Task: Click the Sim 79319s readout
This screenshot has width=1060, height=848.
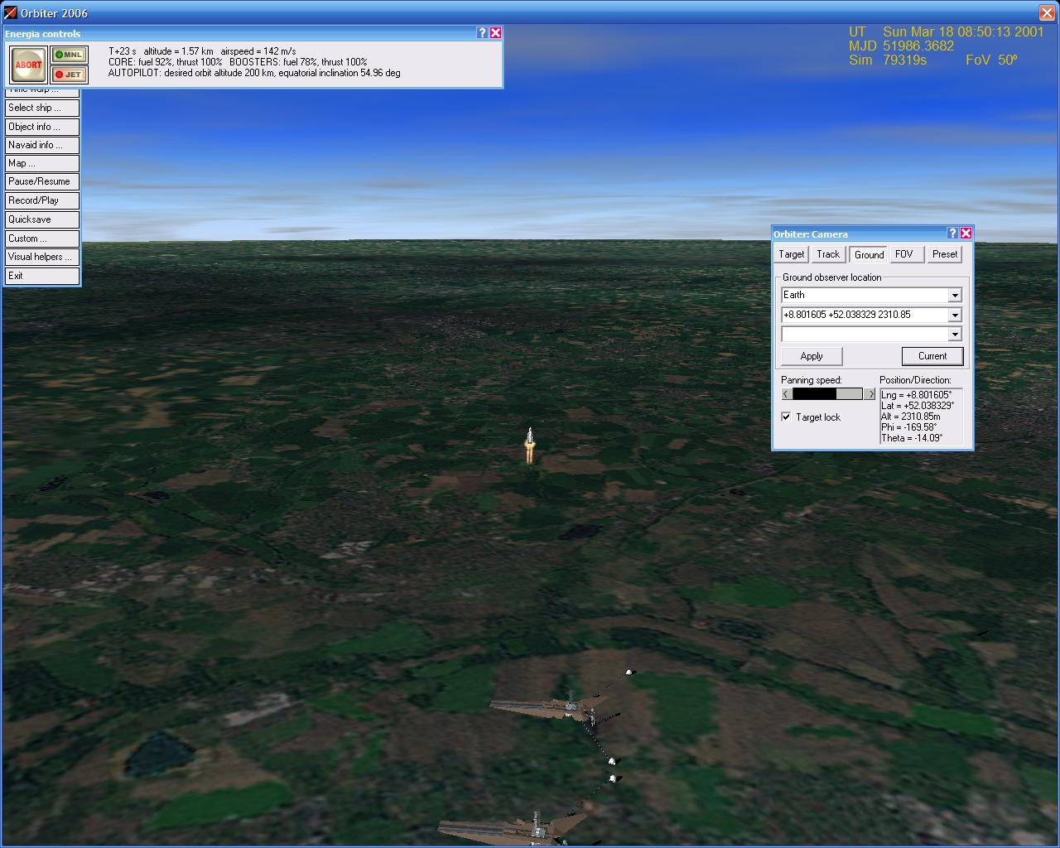Action: [x=888, y=60]
